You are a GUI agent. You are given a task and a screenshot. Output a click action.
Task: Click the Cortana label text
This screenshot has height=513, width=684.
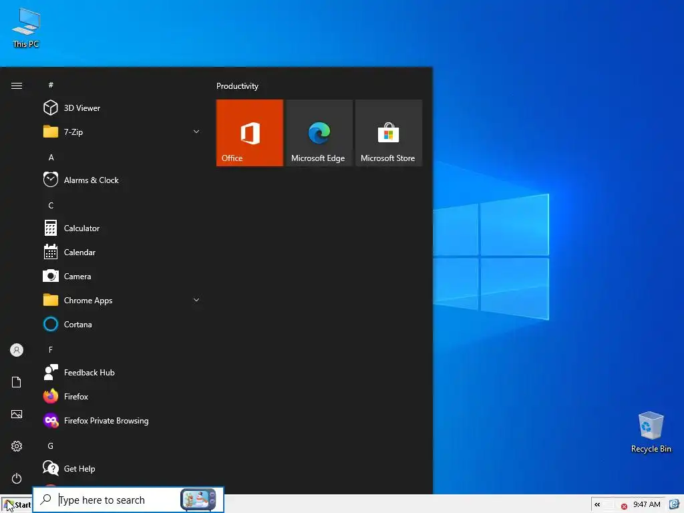(x=77, y=325)
